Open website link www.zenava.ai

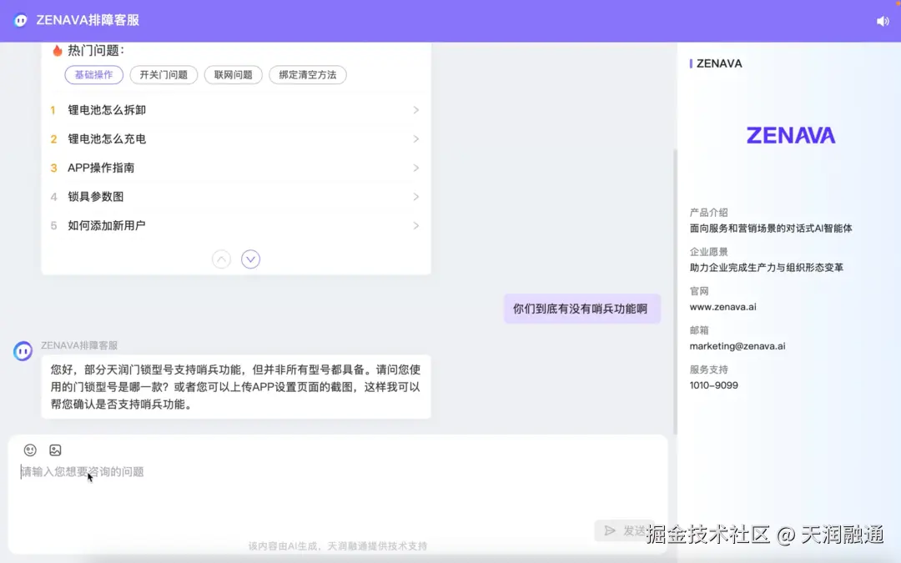click(x=722, y=307)
